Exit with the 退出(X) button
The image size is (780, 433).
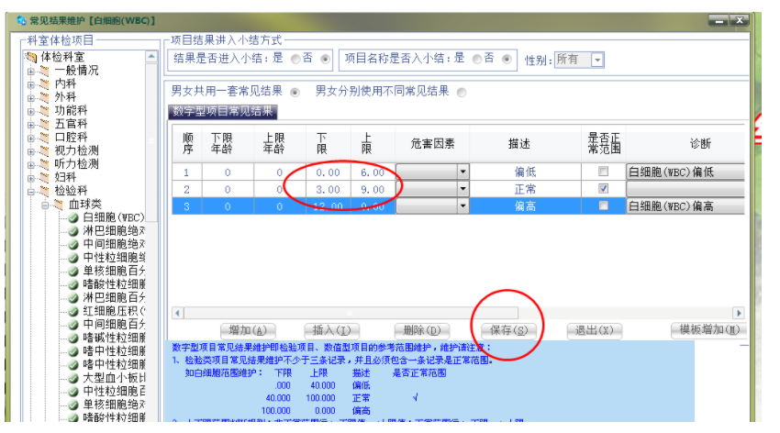pos(594,330)
